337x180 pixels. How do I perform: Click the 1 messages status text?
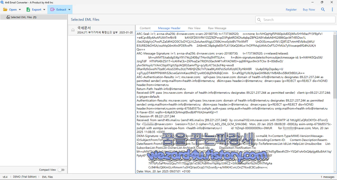click(328, 177)
